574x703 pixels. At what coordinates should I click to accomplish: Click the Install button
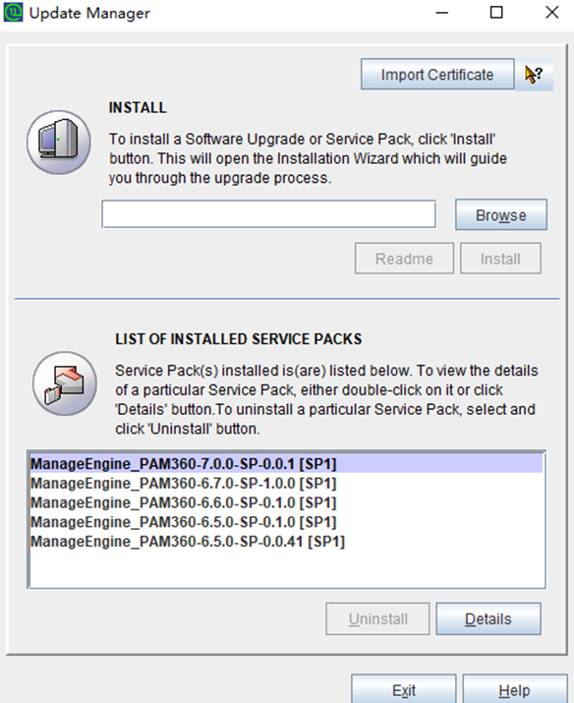pos(500,259)
